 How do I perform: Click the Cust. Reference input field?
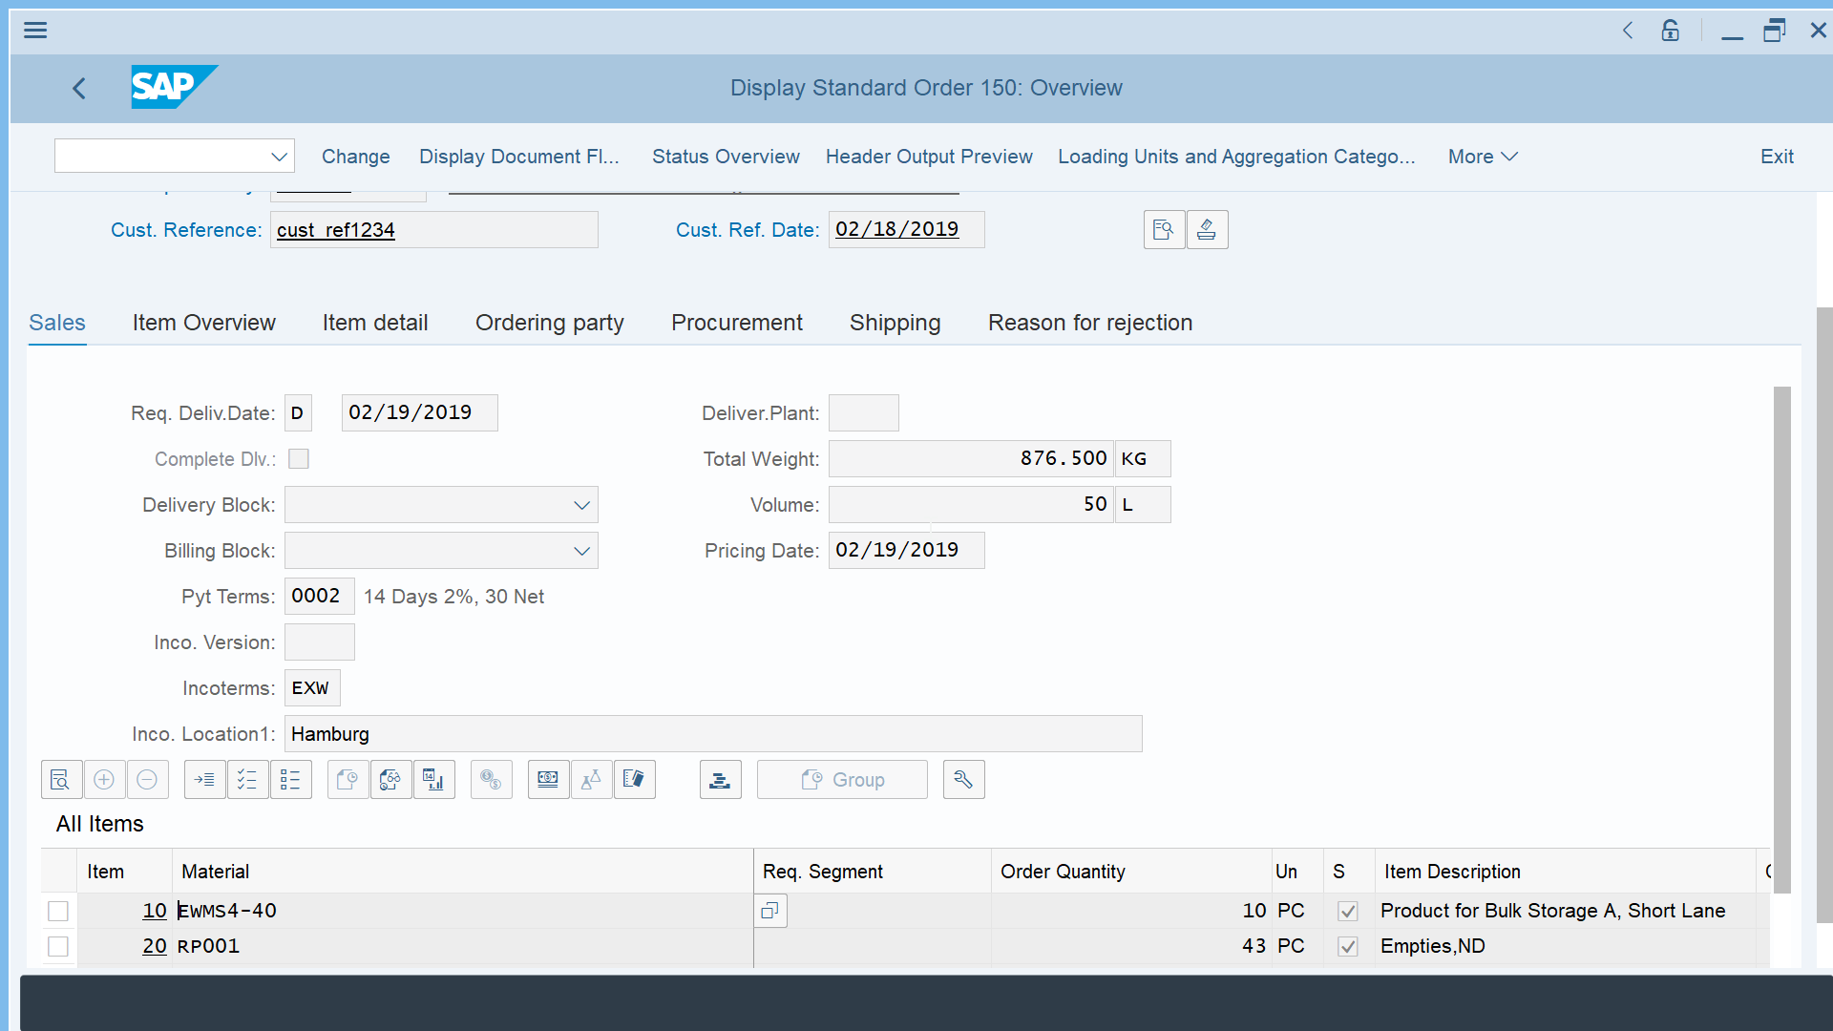coord(433,229)
